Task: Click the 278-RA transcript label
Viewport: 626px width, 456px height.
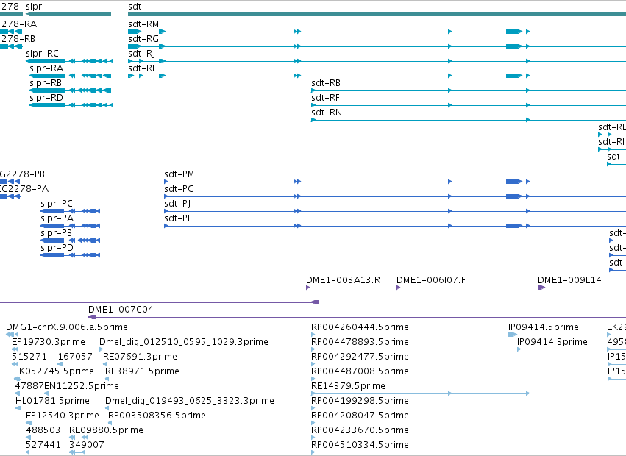Action: point(19,24)
